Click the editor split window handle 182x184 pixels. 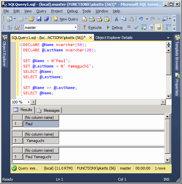[x=169, y=45]
